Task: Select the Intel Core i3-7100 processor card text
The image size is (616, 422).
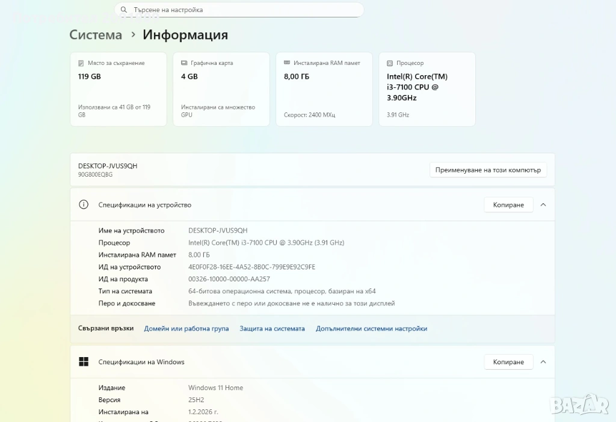Action: tap(417, 87)
